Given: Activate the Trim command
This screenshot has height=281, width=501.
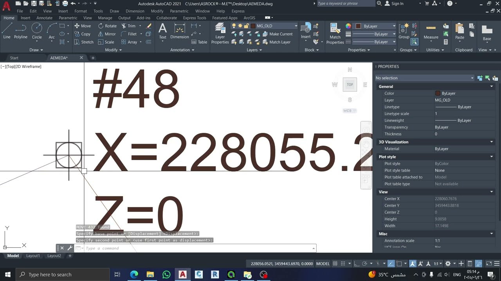Looking at the screenshot, I should click(128, 26).
